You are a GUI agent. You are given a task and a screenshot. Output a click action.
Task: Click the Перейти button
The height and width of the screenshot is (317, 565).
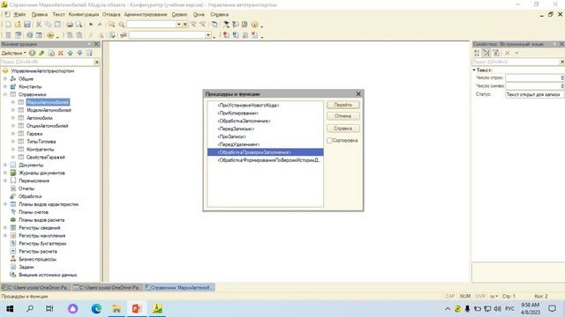click(343, 105)
